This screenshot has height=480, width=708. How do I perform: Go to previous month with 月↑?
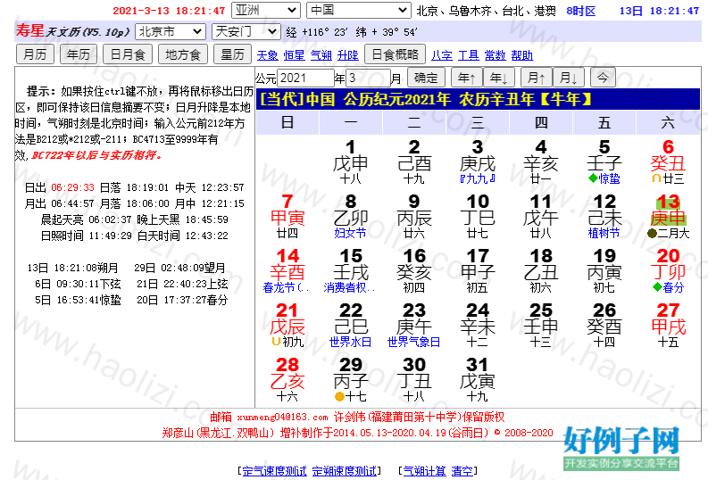coord(537,78)
